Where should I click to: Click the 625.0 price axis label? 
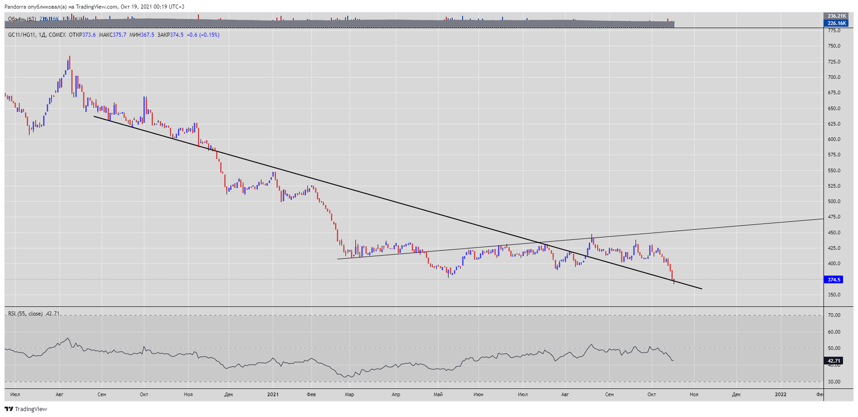(834, 124)
